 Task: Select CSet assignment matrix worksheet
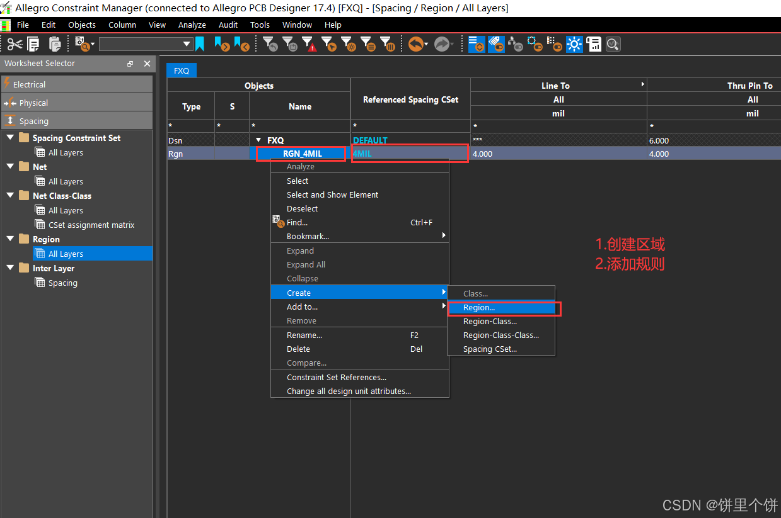(x=91, y=225)
